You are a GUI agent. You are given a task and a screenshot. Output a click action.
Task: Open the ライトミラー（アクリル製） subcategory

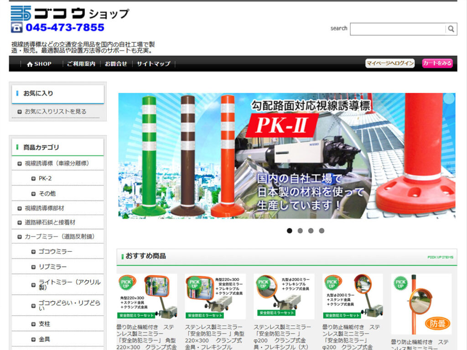[x=69, y=284]
